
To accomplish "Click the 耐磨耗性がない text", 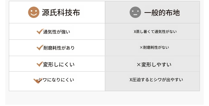I will tap(156, 47).
